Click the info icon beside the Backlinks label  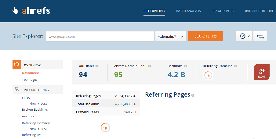(x=185, y=66)
